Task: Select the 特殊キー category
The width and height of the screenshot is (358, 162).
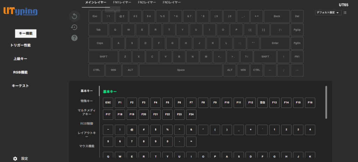Action: pyautogui.click(x=87, y=101)
